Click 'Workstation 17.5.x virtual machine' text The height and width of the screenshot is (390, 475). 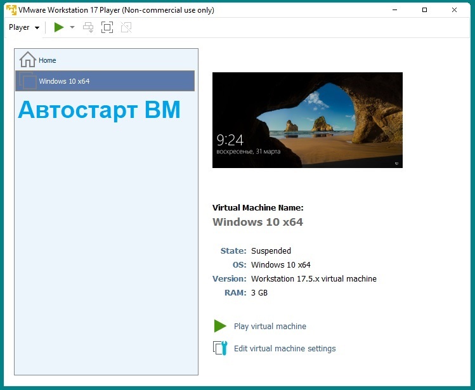point(313,279)
